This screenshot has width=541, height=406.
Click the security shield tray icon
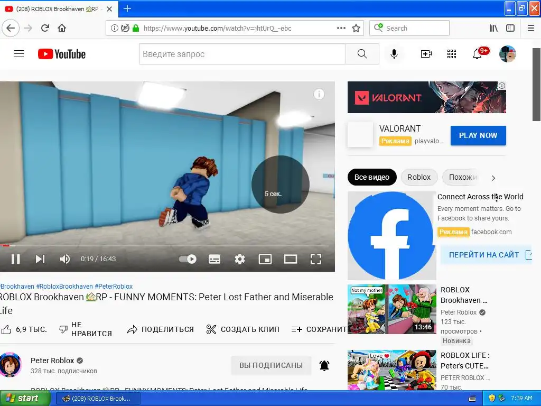click(492, 398)
